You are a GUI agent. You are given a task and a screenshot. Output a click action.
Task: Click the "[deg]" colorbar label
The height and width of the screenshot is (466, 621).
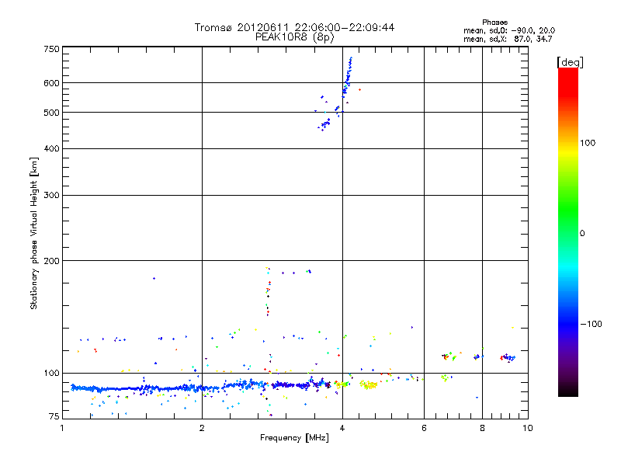(570, 62)
